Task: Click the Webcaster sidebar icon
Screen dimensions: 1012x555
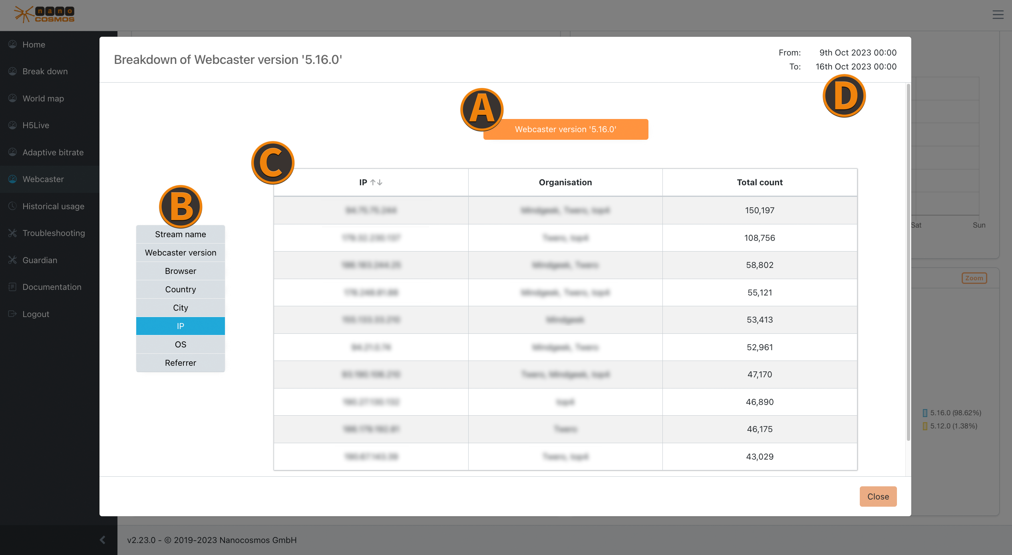Action: pyautogui.click(x=13, y=179)
